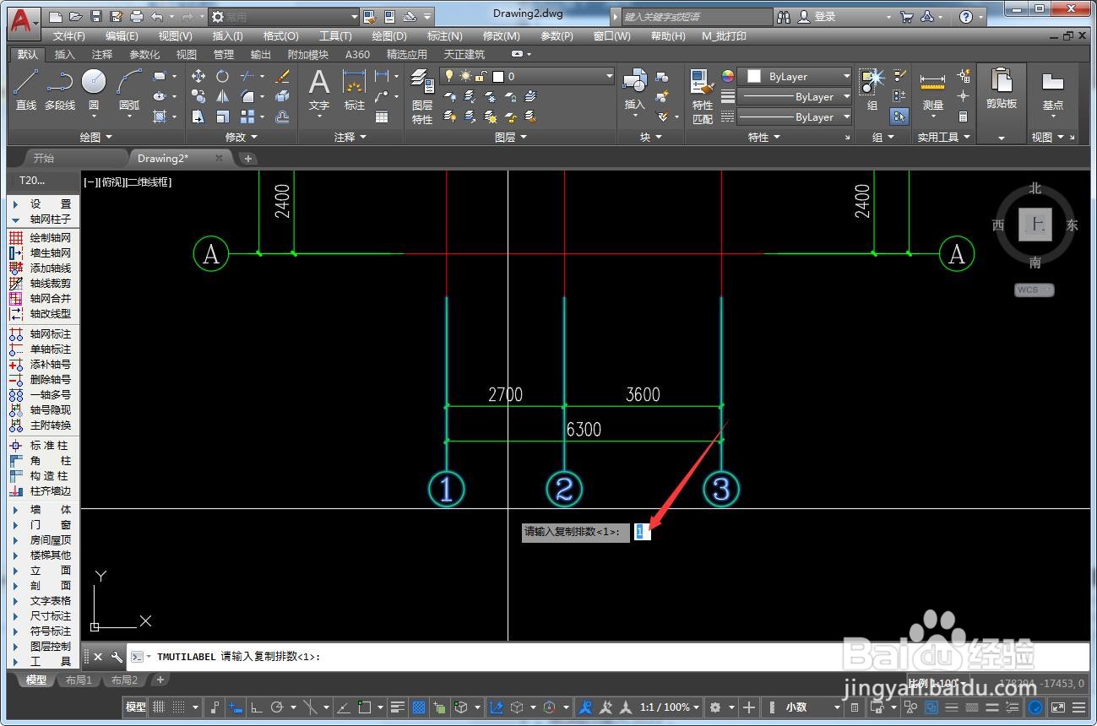Open the object color ByLayer dropdown
Viewport: 1097px width, 726px height.
coord(795,76)
